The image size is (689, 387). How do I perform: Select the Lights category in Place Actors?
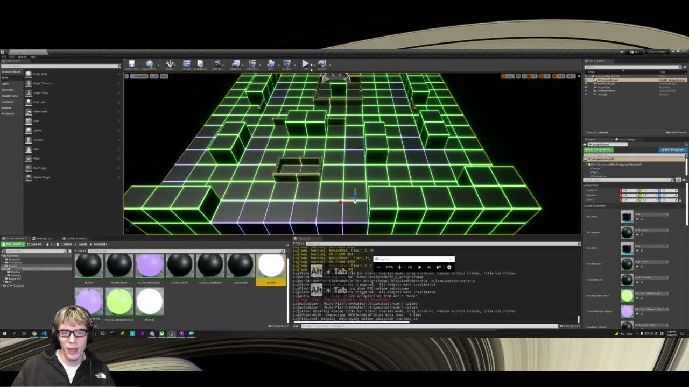pos(5,84)
